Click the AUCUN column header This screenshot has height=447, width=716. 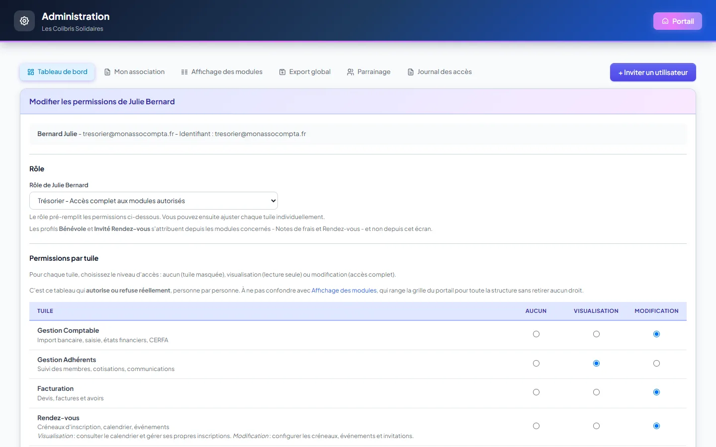(536, 311)
